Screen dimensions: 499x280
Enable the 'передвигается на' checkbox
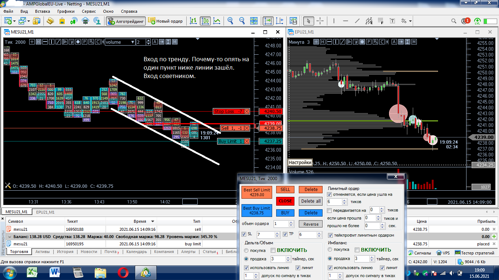tap(330, 210)
